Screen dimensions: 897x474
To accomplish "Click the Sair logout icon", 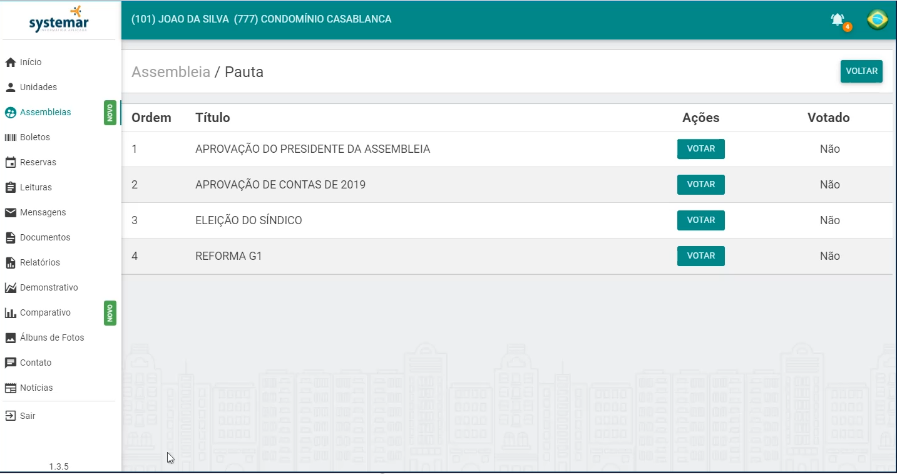I will (10, 416).
